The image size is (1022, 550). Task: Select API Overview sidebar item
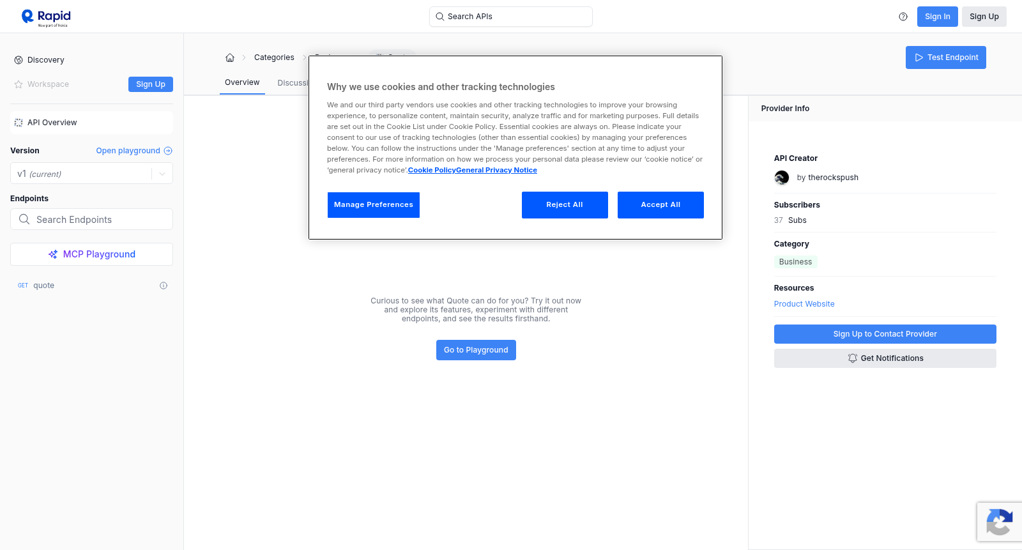pos(91,123)
